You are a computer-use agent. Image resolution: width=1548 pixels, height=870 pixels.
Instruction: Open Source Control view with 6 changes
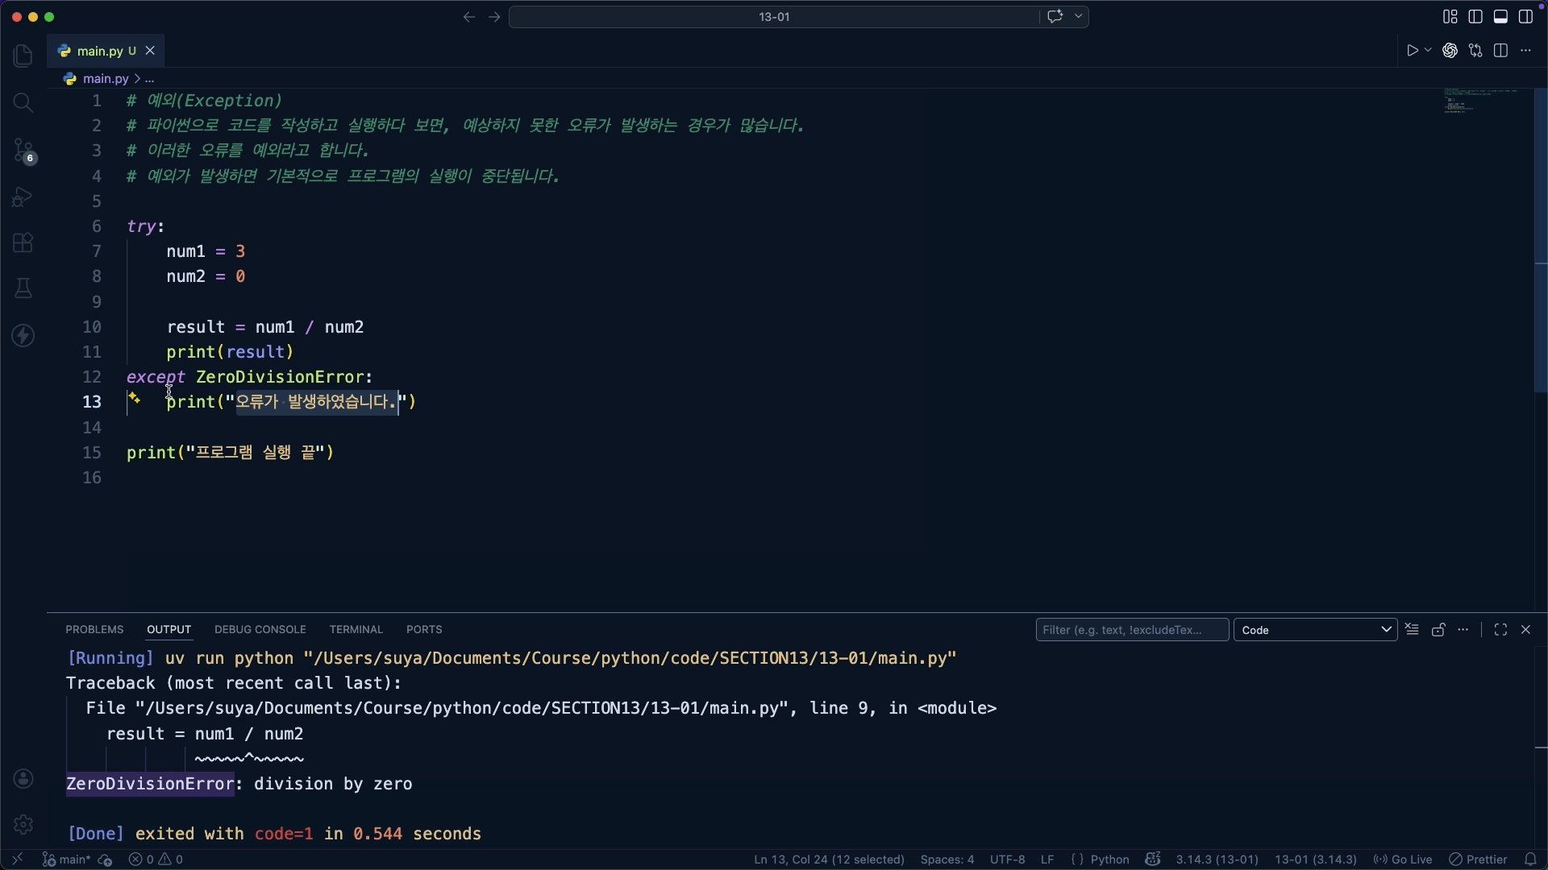pyautogui.click(x=23, y=150)
